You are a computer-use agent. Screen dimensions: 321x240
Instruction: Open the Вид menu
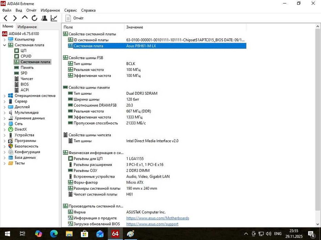[x=19, y=10]
